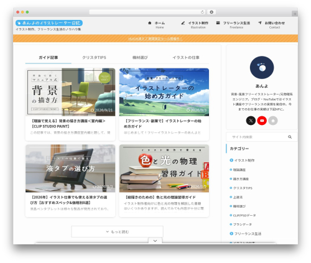Click the もっと読む load more button

118,231
